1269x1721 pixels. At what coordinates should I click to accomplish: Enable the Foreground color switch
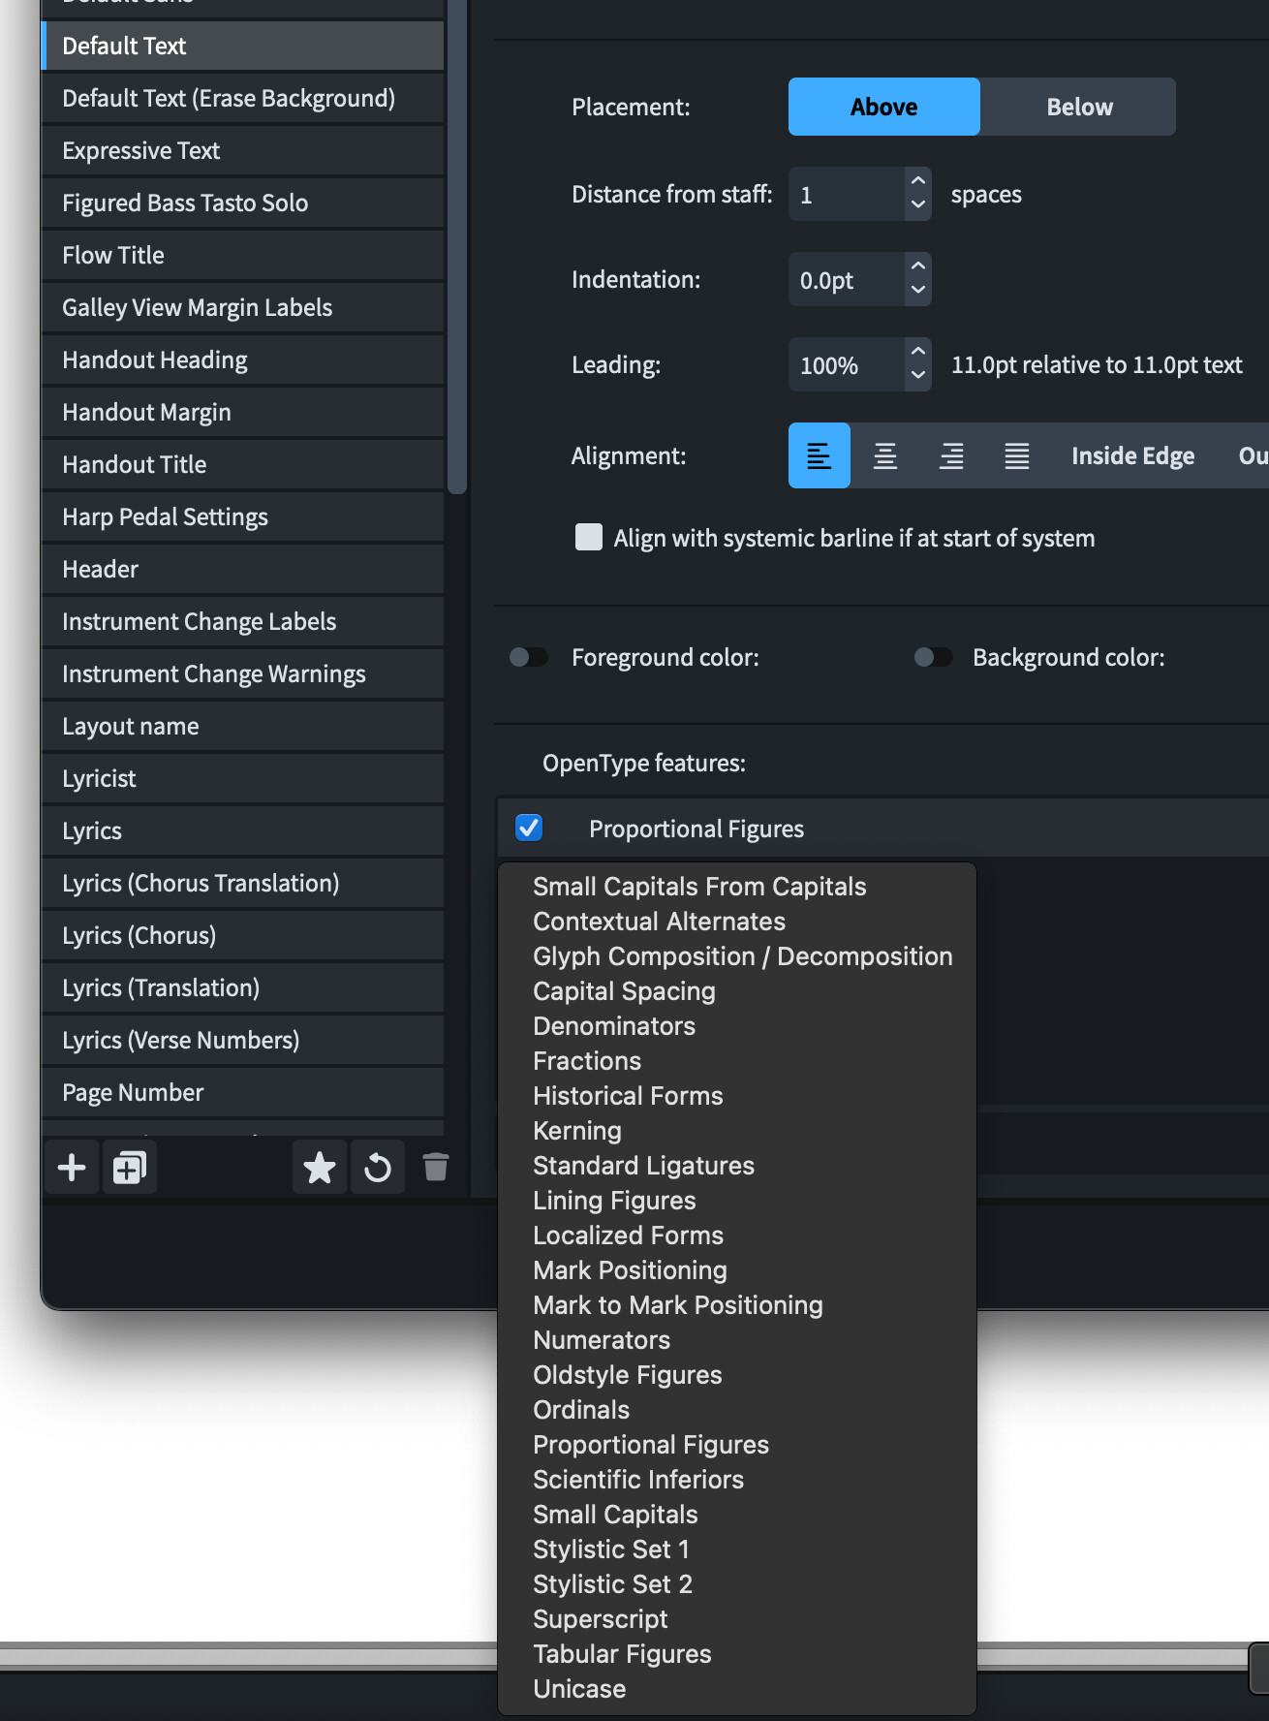[529, 657]
